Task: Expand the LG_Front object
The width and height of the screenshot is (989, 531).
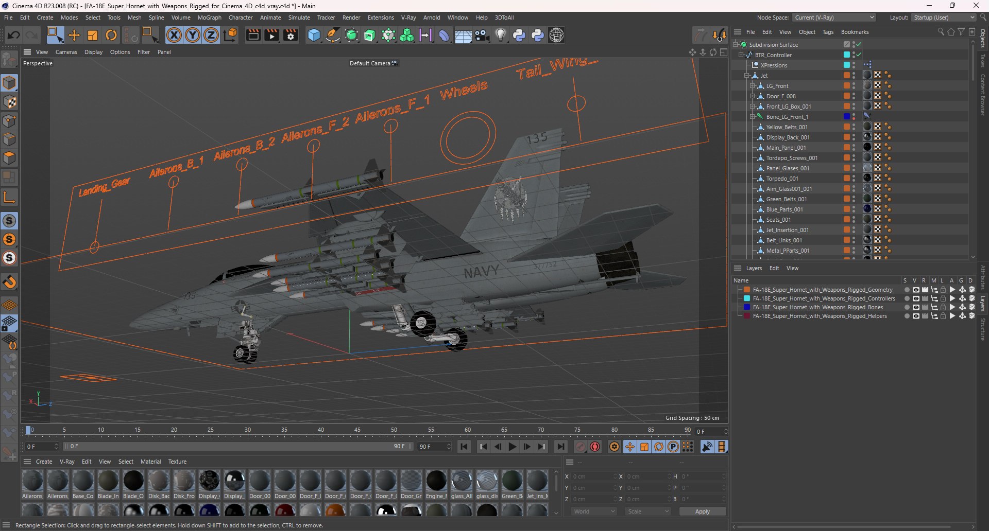Action: coord(753,86)
